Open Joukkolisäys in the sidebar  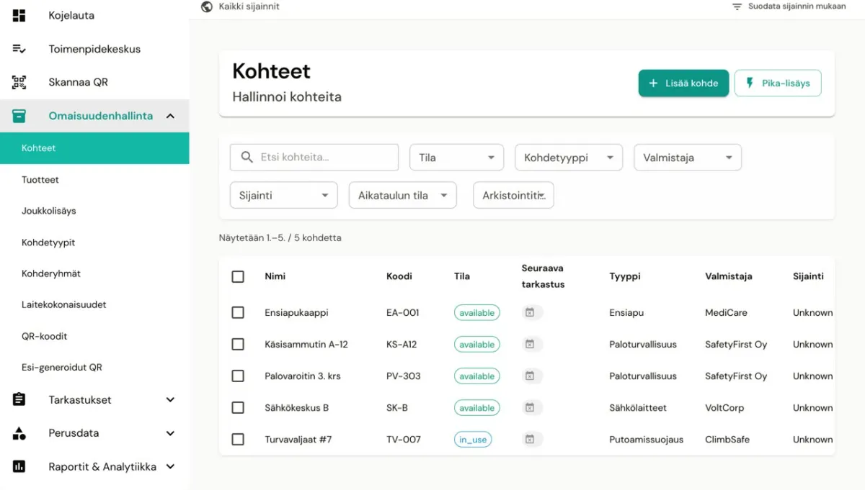[x=49, y=211]
